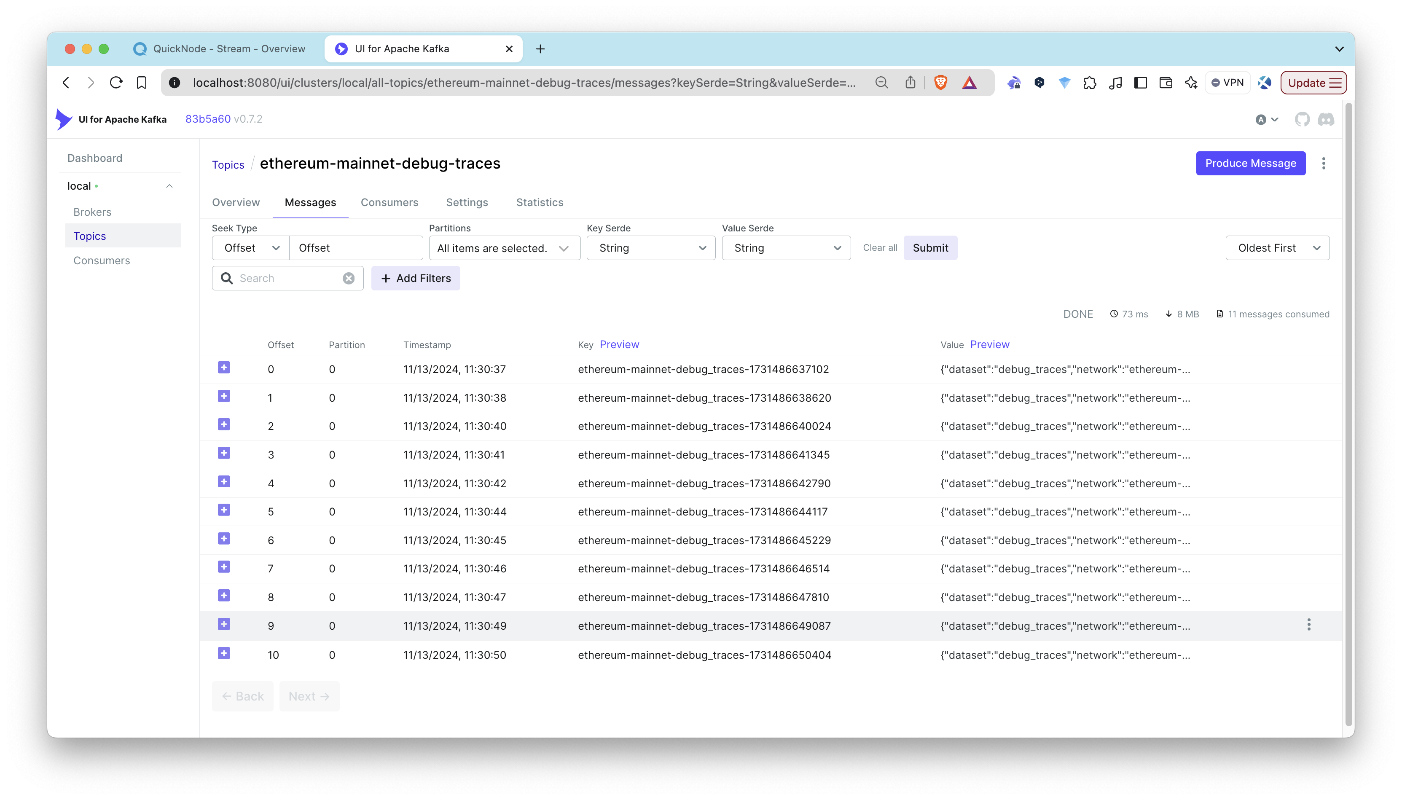The image size is (1402, 800).
Task: Expand message row with offset 5
Action: click(x=223, y=510)
